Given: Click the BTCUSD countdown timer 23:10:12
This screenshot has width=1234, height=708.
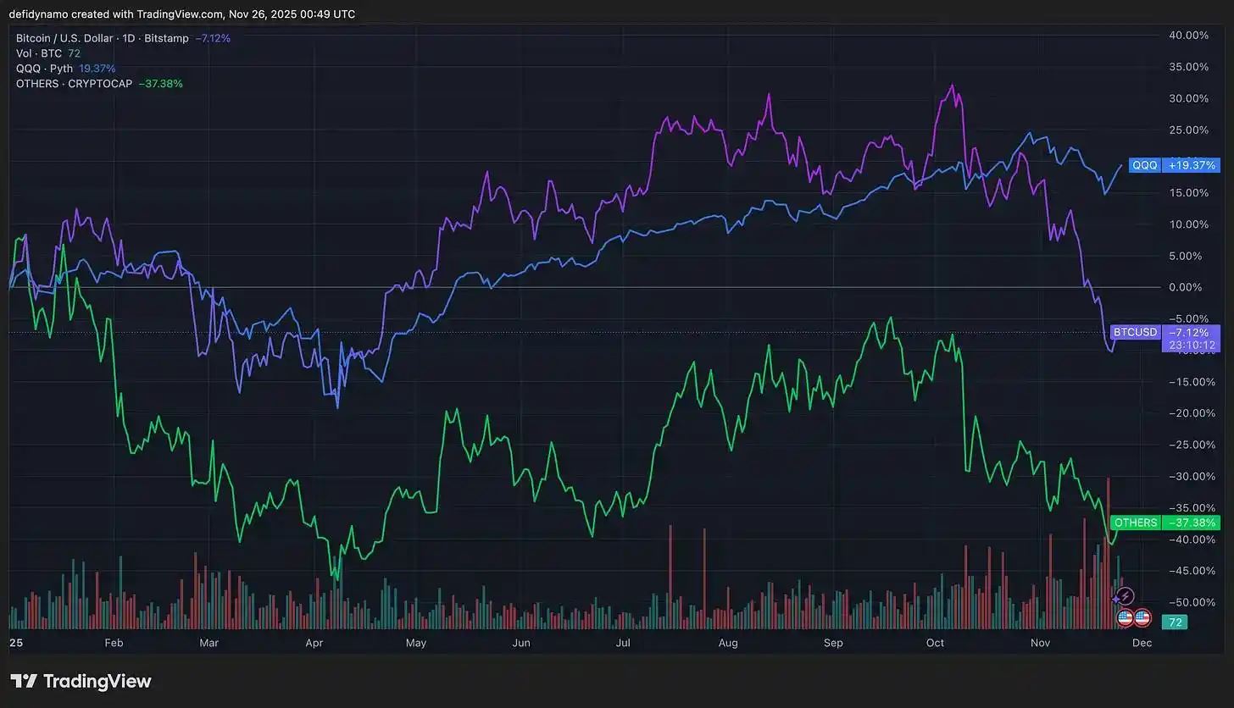Looking at the screenshot, I should click(1191, 346).
